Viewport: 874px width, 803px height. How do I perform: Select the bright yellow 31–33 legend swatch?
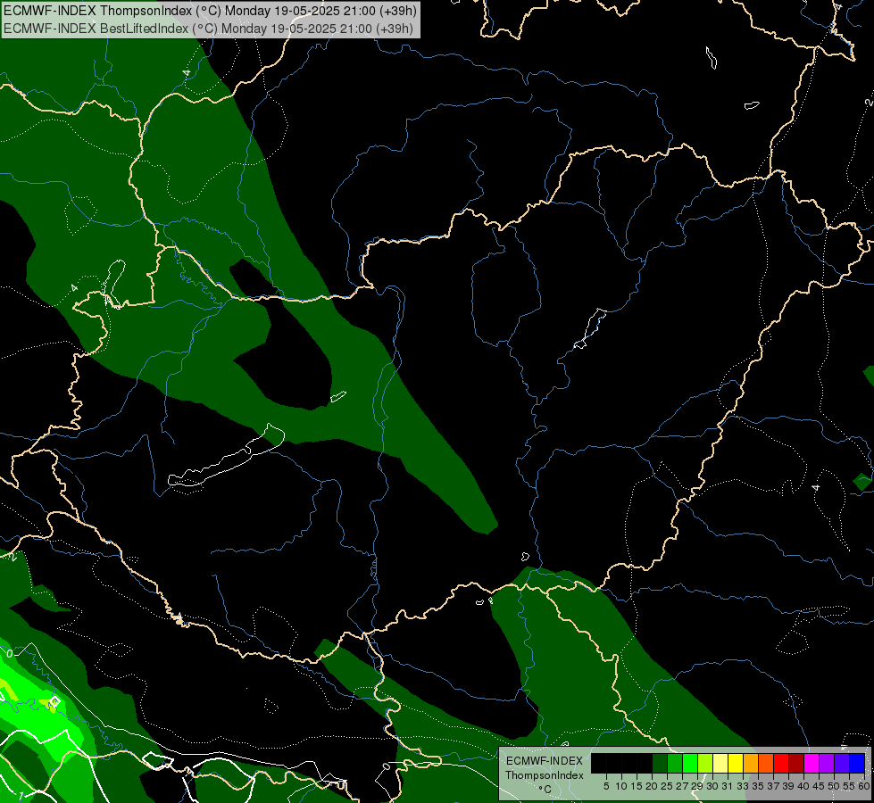tap(736, 763)
